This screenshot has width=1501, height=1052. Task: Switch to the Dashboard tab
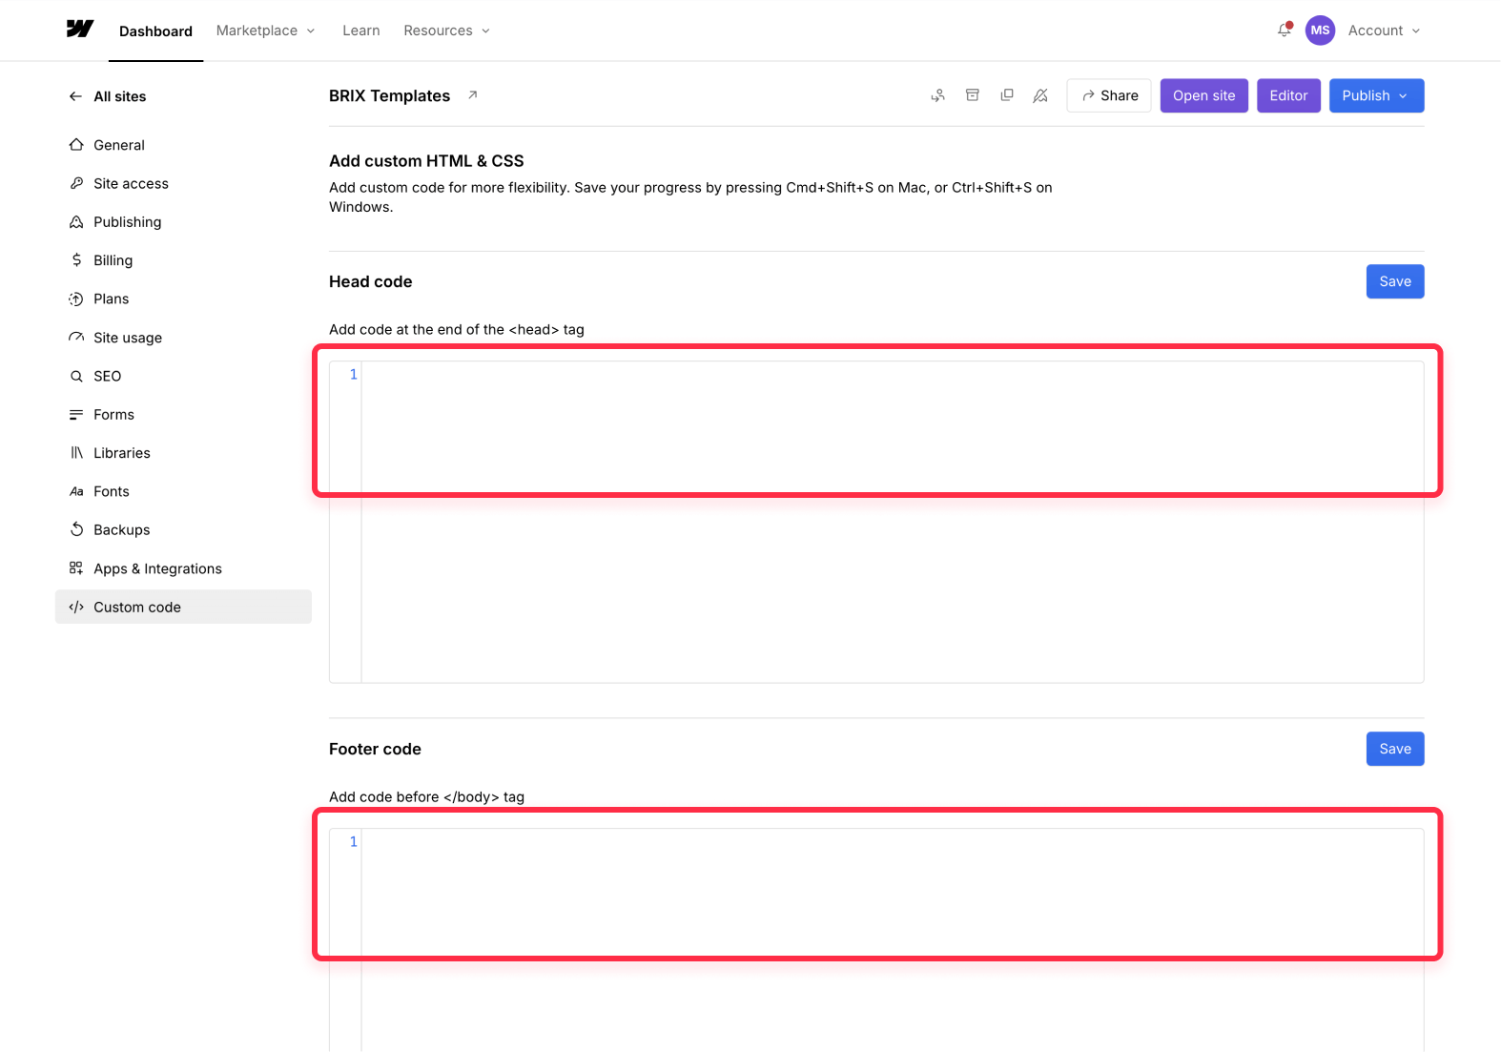[155, 31]
